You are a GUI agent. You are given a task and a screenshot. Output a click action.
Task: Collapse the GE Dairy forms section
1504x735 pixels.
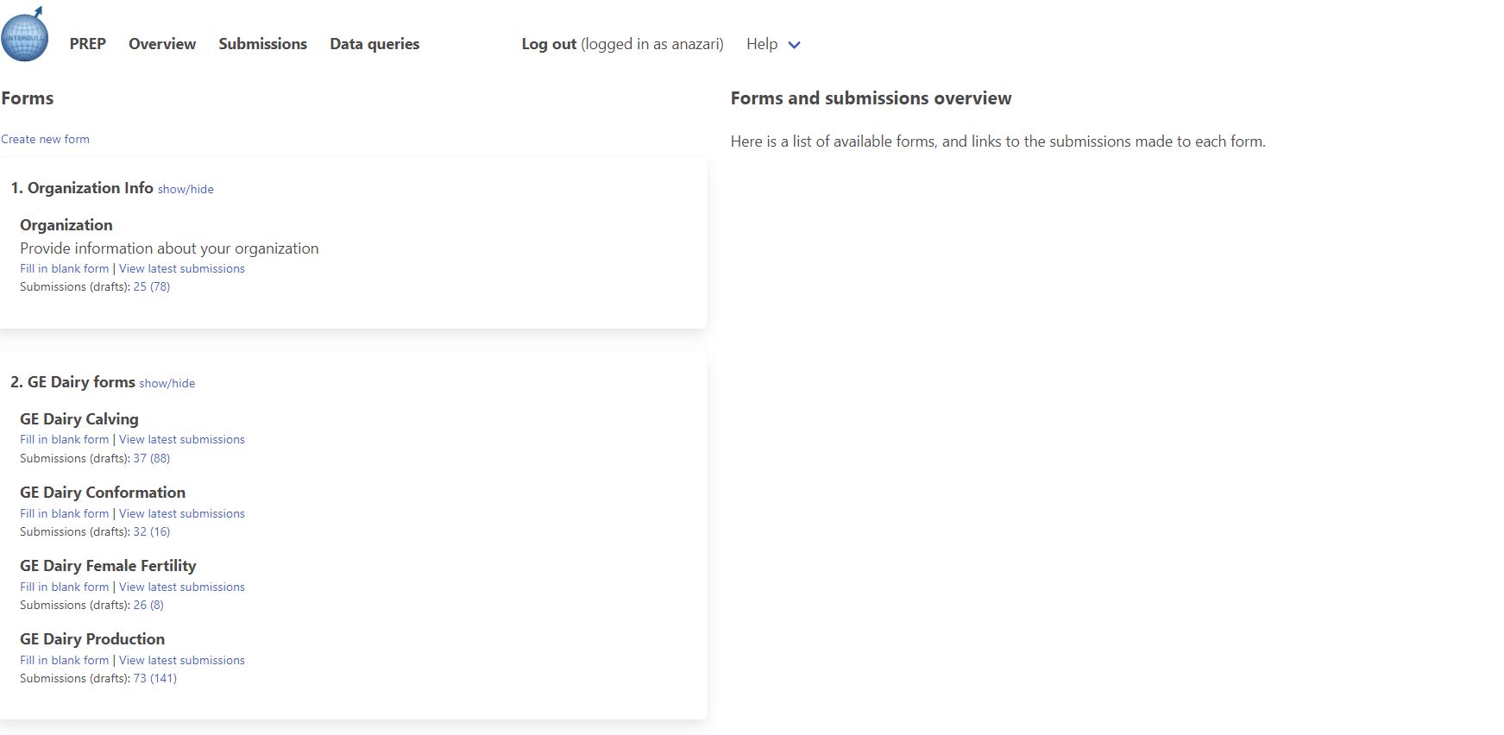(167, 383)
